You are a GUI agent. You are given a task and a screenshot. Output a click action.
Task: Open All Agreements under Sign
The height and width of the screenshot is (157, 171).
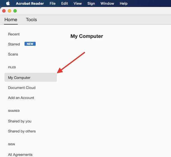pos(20,154)
